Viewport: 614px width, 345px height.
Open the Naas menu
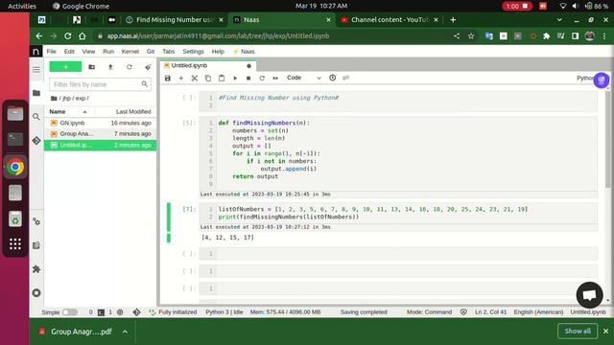244,52
